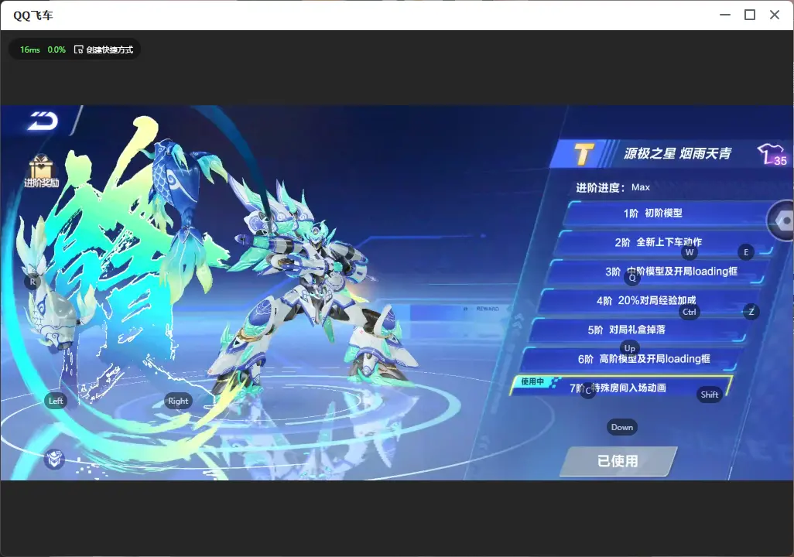Click 创建快捷方式 shortcut option
The image size is (794, 557).
(104, 50)
